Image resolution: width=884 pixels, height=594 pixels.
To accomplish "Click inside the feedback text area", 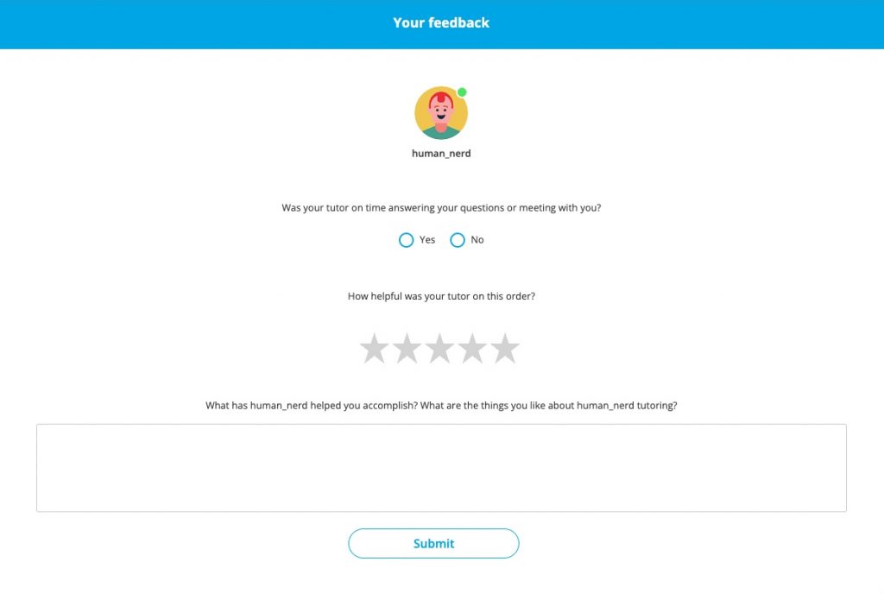I will (441, 466).
